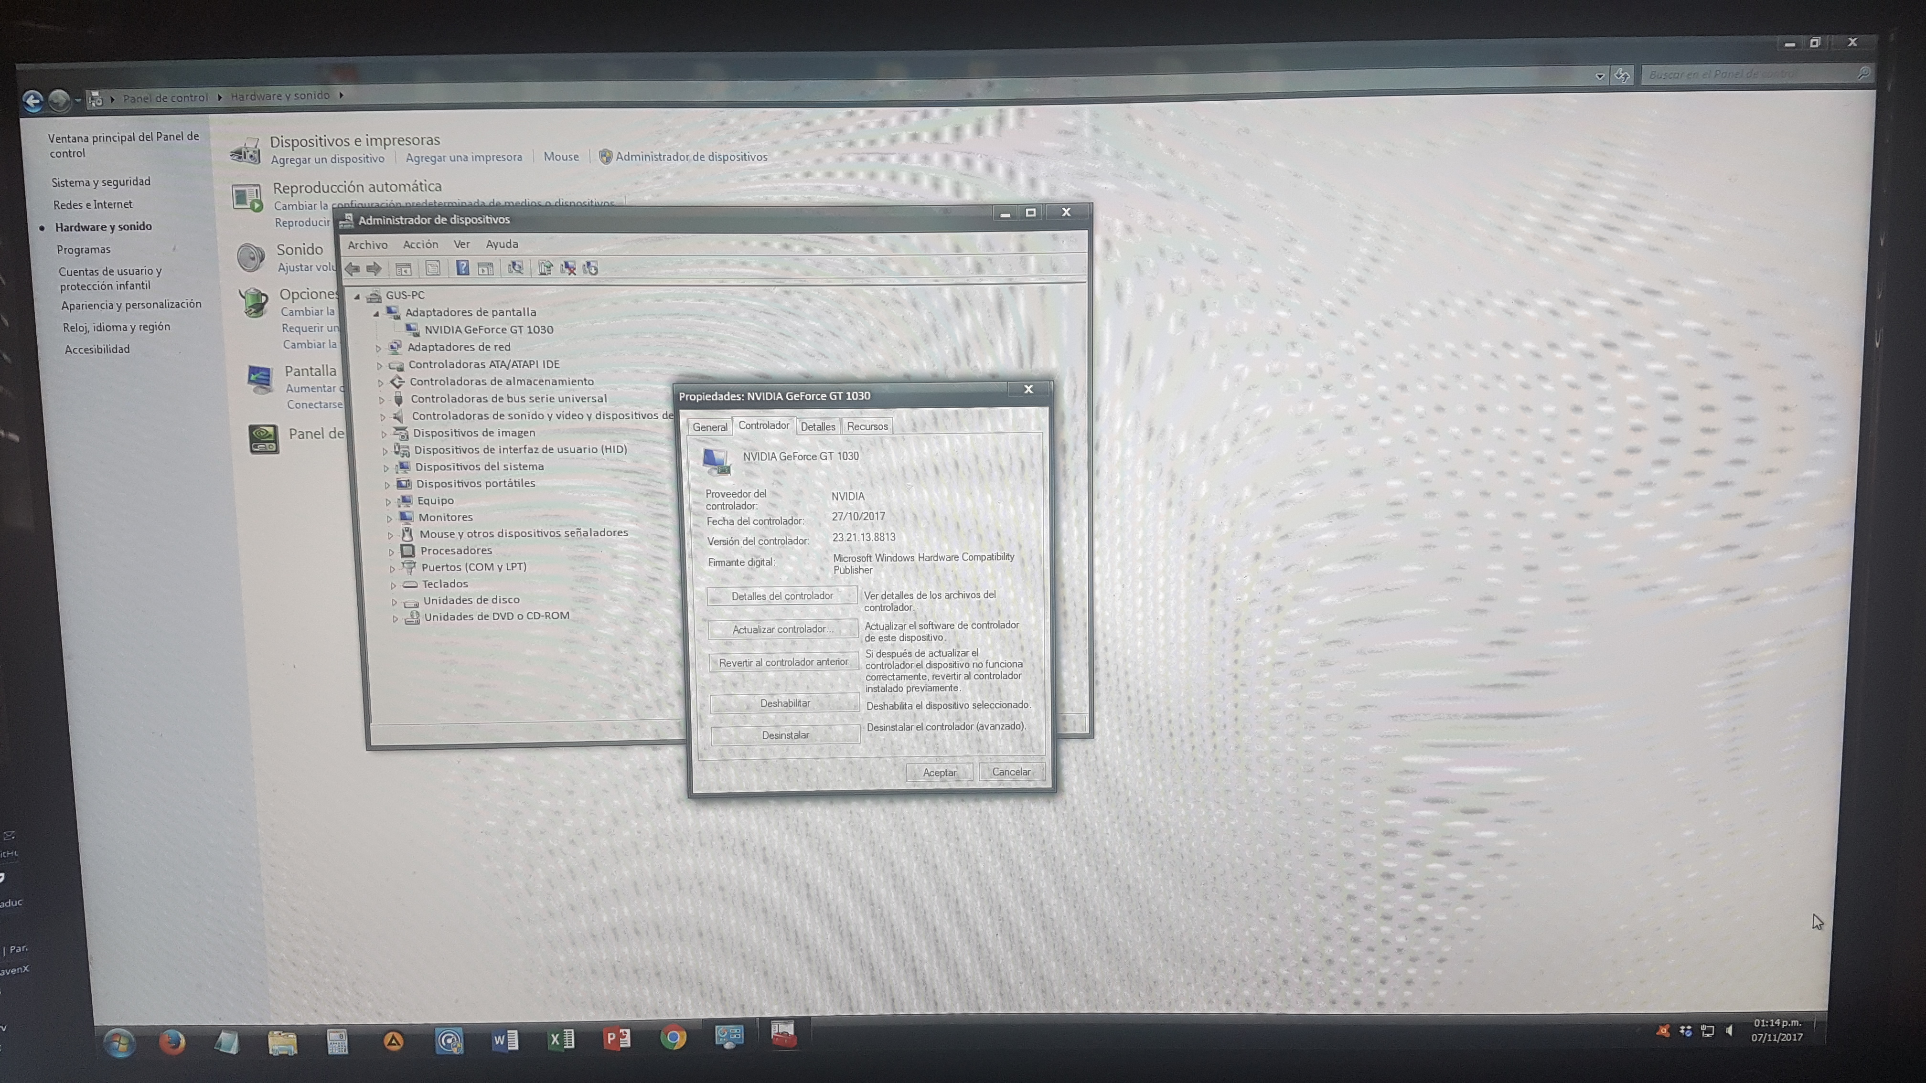The height and width of the screenshot is (1083, 1926).
Task: Open Redes e Internet in sidebar
Action: point(93,205)
